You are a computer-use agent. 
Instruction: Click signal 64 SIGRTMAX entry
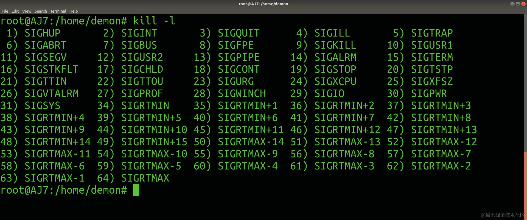(x=133, y=178)
